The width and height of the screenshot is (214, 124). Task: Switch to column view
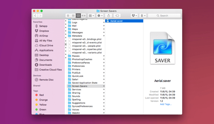coord(78,16)
